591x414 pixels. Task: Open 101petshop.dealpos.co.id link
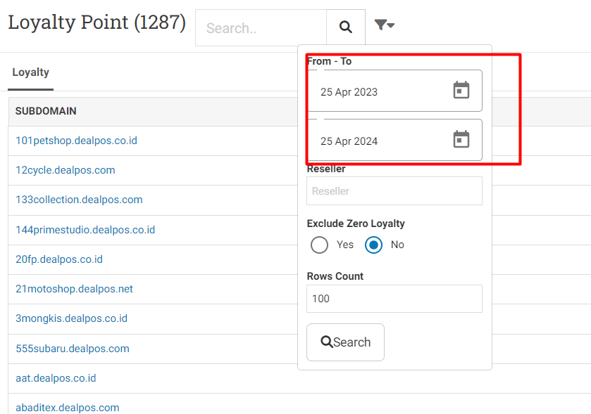click(x=77, y=141)
